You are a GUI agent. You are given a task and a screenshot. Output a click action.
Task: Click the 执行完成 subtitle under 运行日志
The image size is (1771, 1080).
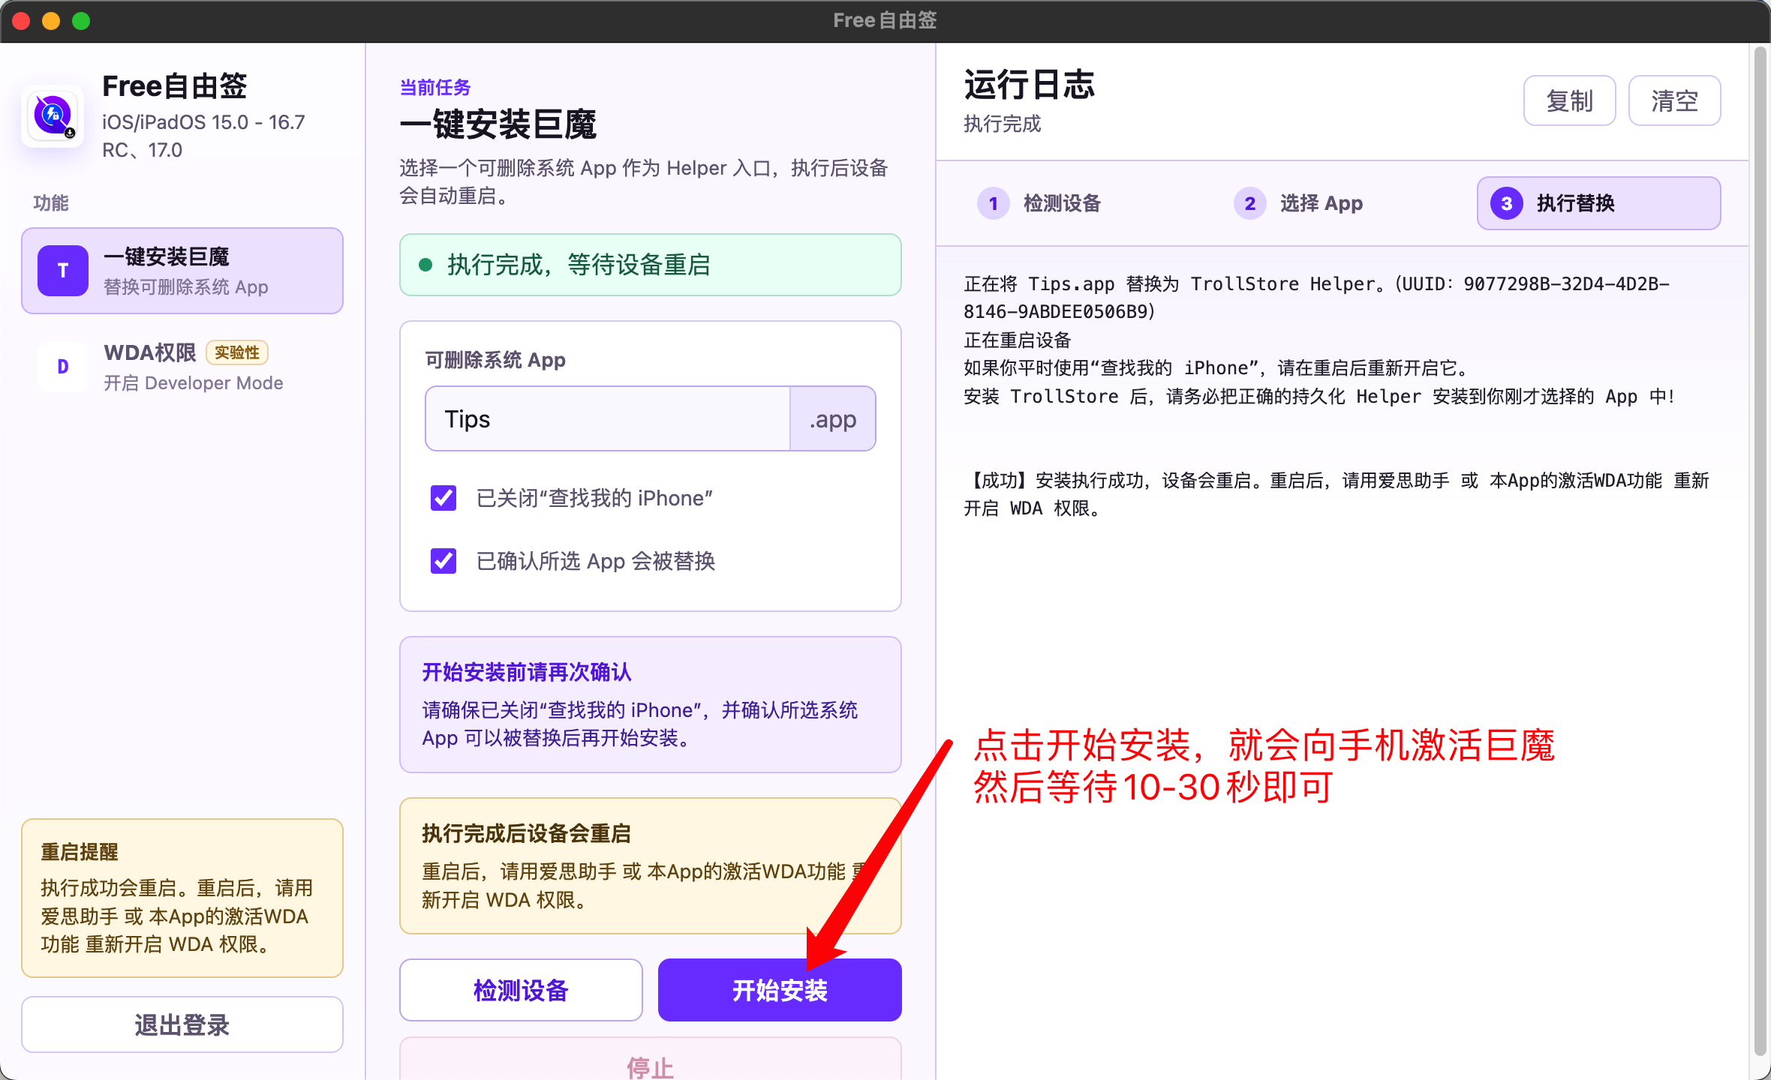point(1003,124)
